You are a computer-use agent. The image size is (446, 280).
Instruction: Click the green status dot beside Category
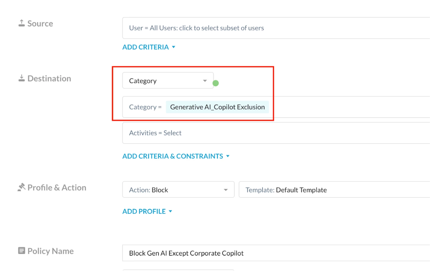(x=216, y=83)
